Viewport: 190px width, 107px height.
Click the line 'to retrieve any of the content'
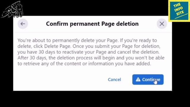(x=84, y=64)
